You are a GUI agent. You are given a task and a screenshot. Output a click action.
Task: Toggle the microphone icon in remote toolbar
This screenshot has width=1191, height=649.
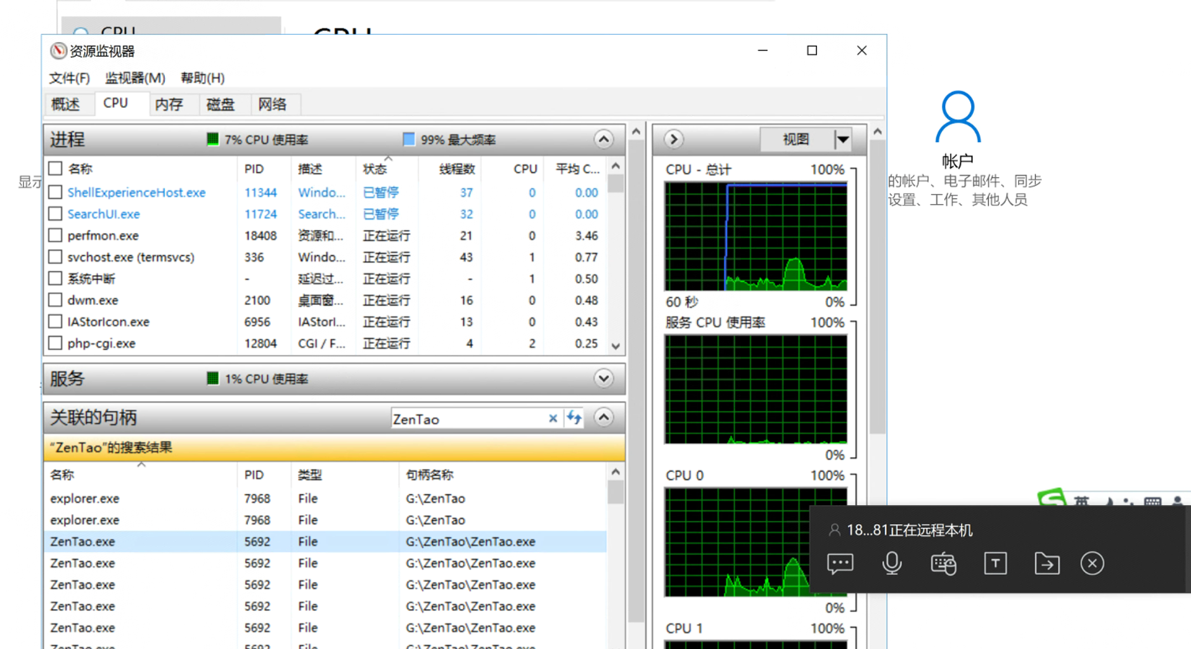892,563
